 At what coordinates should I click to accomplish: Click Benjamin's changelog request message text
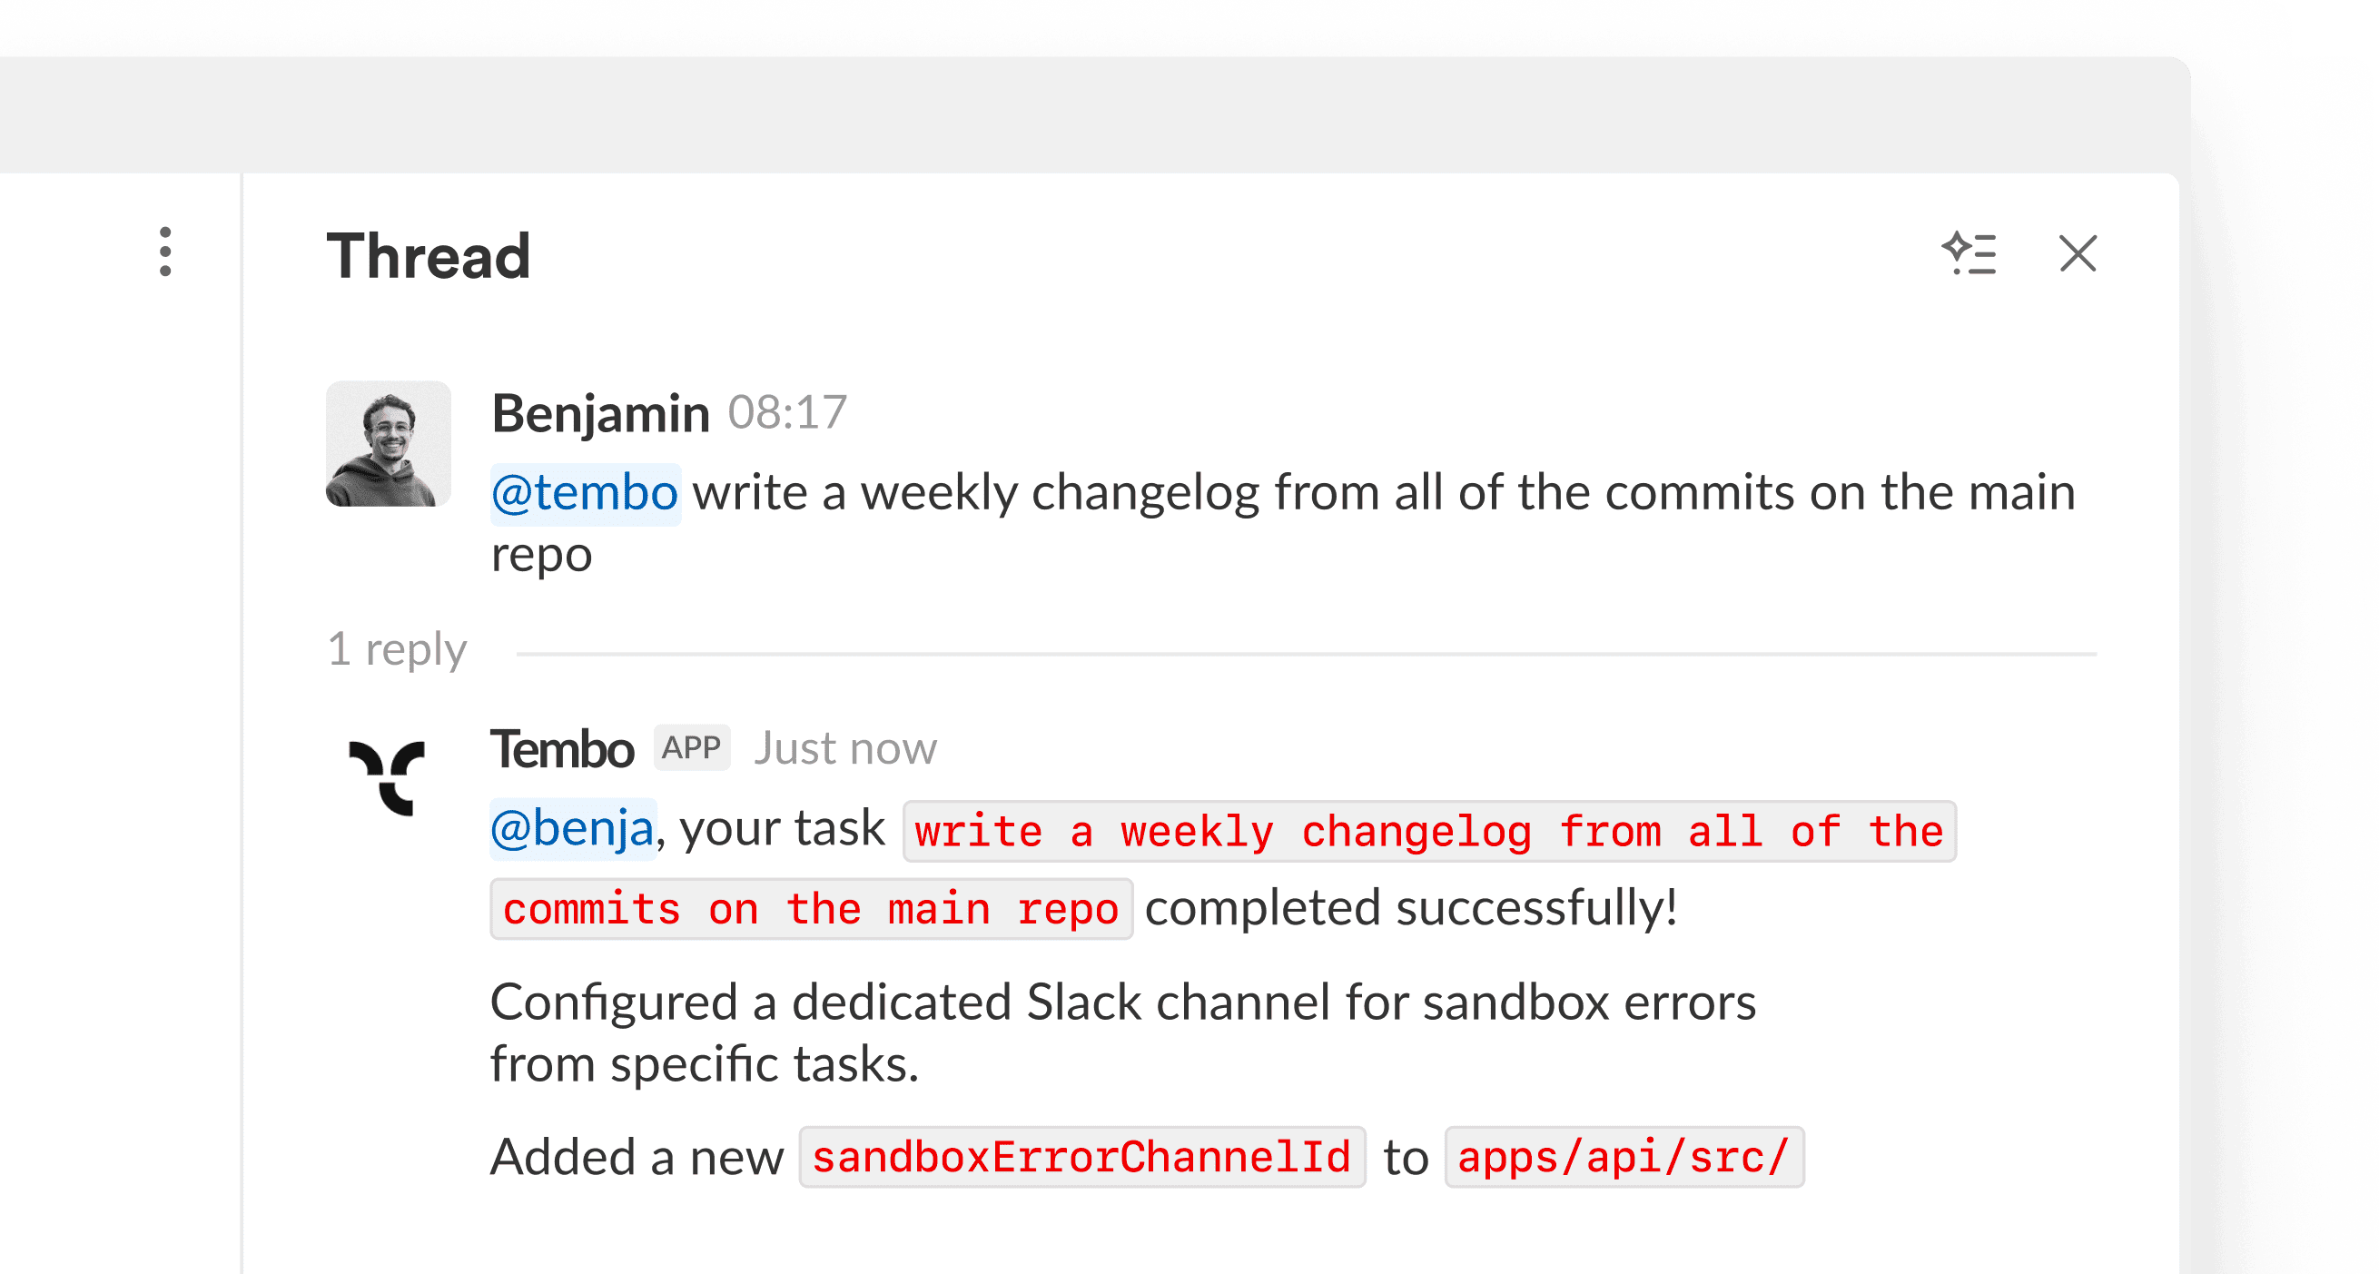click(1383, 493)
